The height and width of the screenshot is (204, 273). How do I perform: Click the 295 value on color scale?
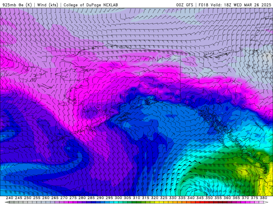pyautogui.click(x=109, y=198)
